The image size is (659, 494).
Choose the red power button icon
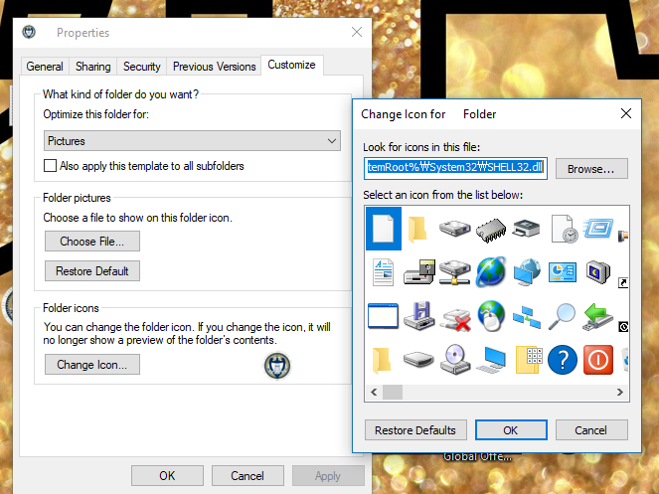click(x=598, y=360)
